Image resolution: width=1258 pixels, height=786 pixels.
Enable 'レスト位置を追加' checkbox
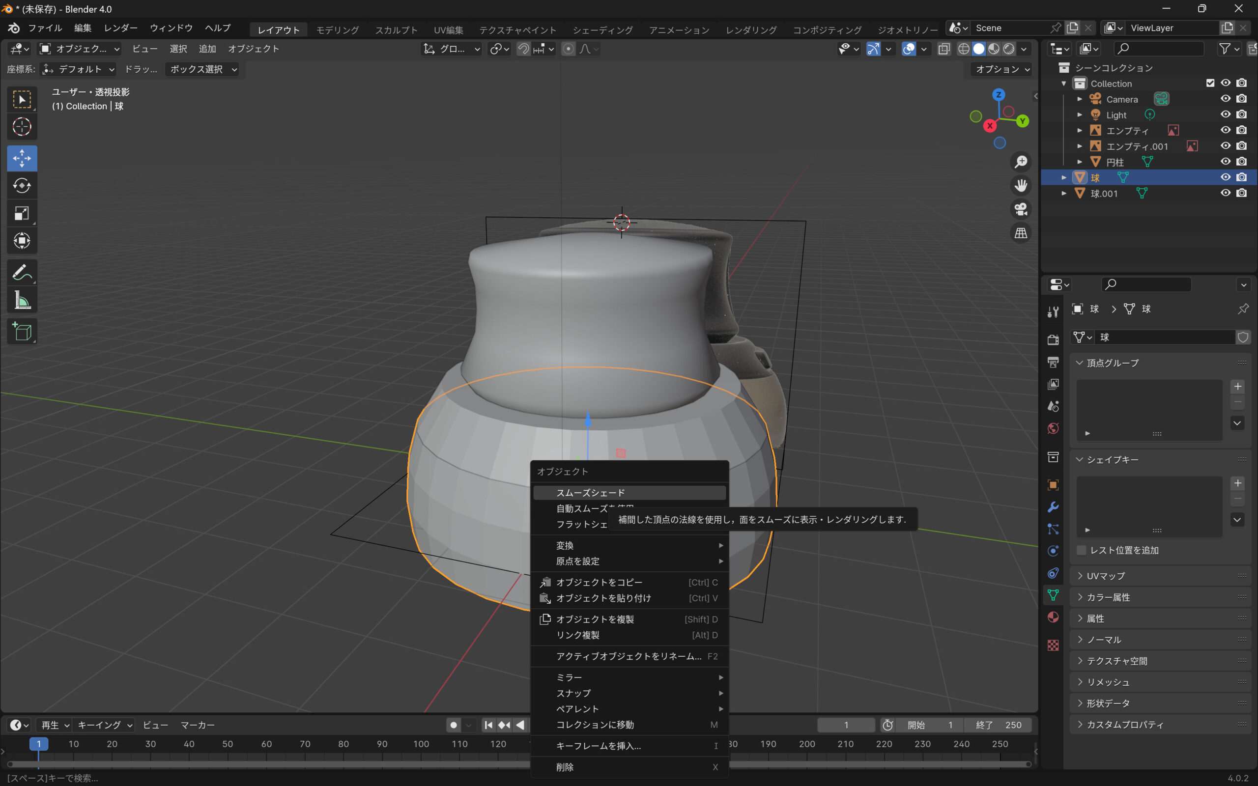pos(1082,550)
